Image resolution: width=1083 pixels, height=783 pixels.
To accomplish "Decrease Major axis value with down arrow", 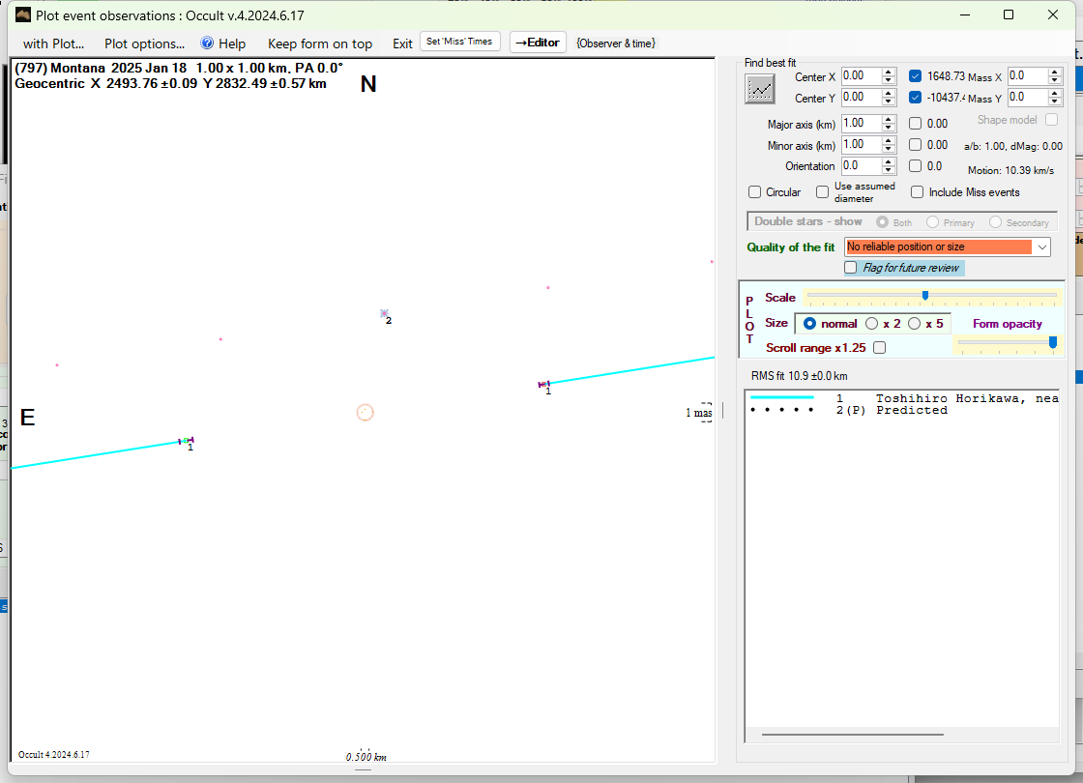I will point(889,128).
